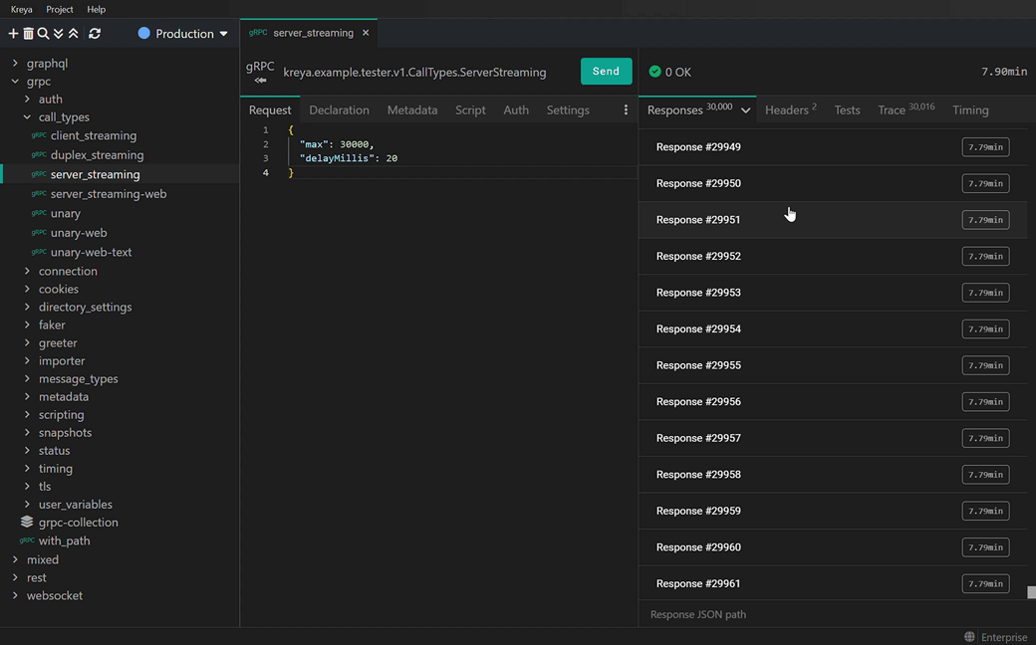
Task: Click the globe icon in status bar
Action: coord(969,637)
